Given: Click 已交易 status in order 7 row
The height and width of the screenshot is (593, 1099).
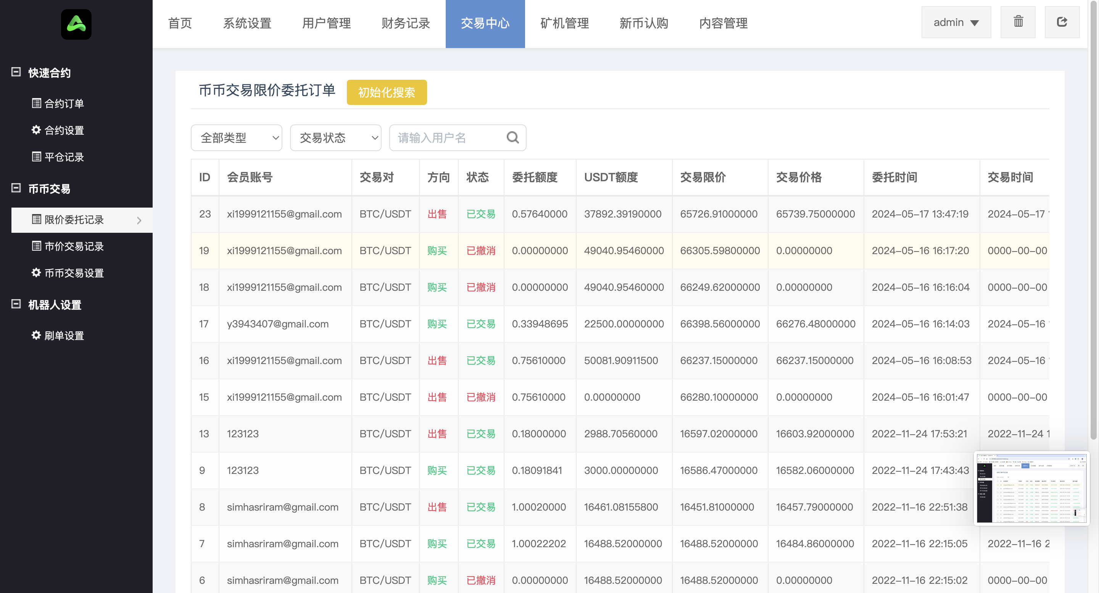Looking at the screenshot, I should (x=480, y=543).
